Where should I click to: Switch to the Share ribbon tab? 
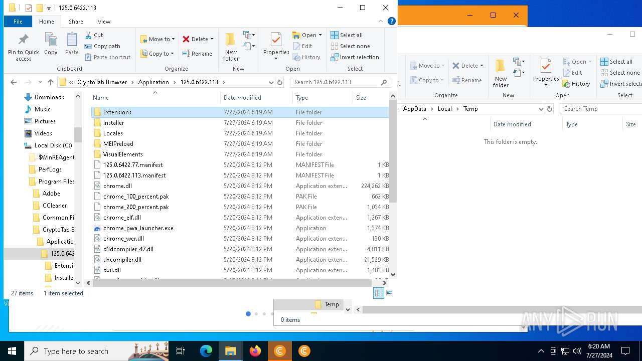click(76, 22)
